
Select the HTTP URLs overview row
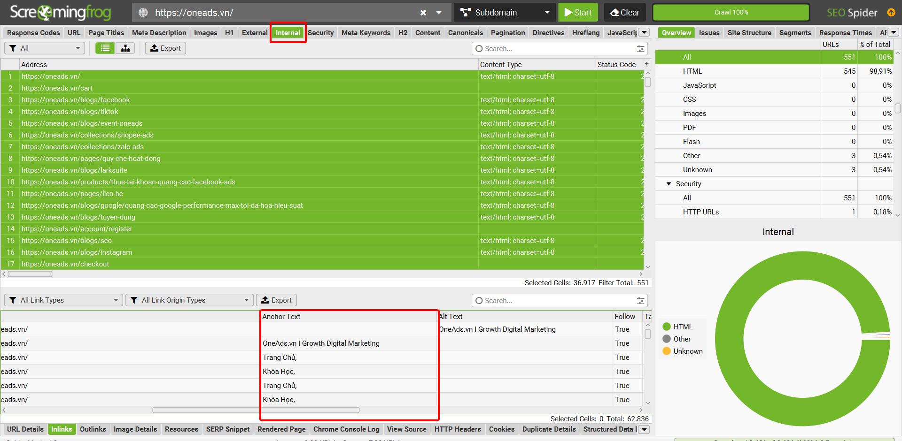774,212
